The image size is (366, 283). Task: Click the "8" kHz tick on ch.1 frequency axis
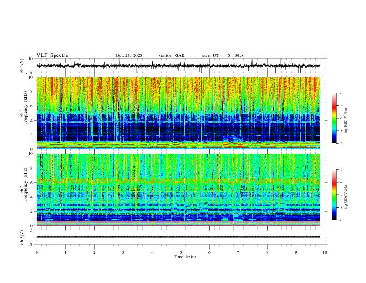tap(32, 92)
